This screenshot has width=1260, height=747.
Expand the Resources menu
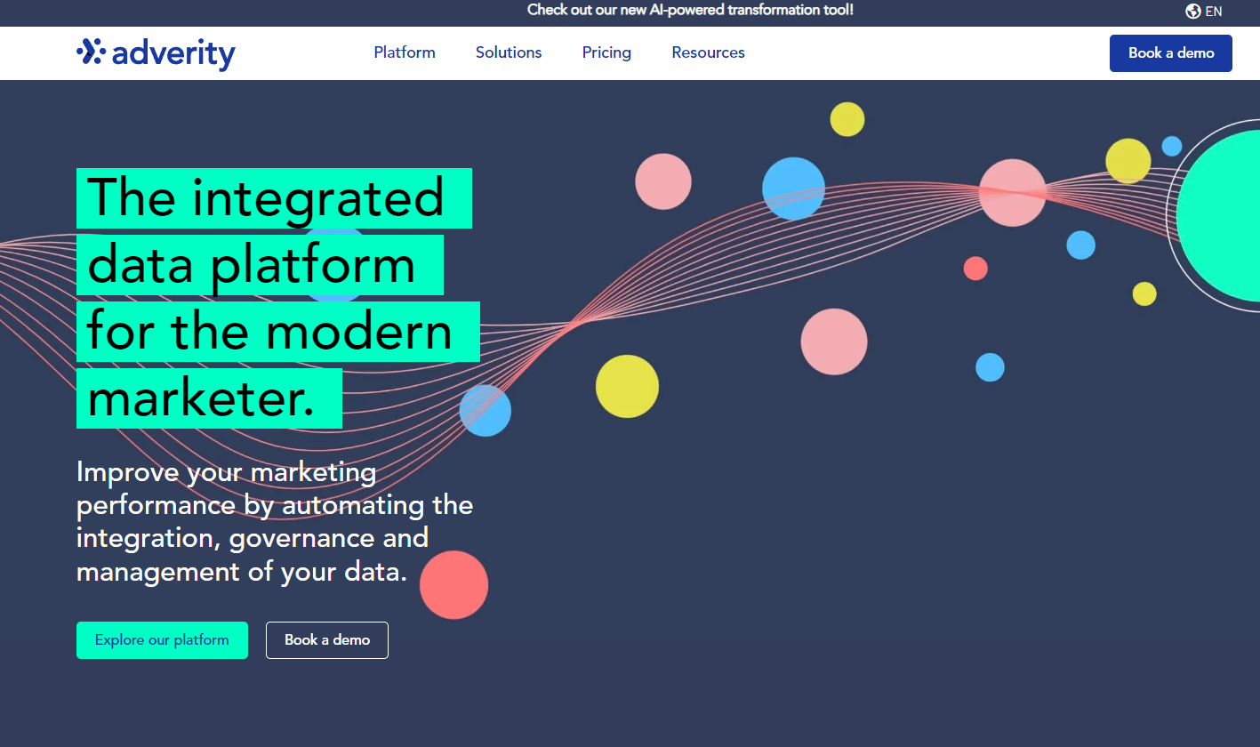(708, 52)
